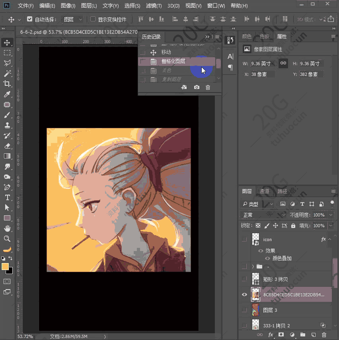Select the Clone Stamp tool
The height and width of the screenshot is (340, 339).
pos(7,126)
